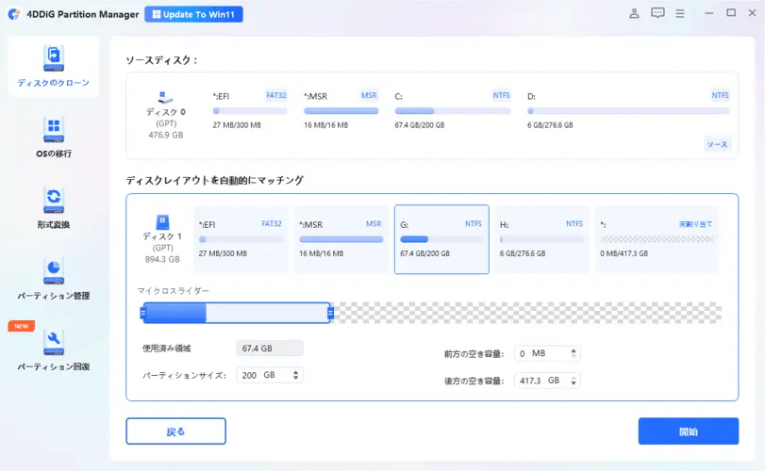The image size is (765, 471).
Task: Click the パーティションサイズ GB stepper arrows
Action: coord(295,375)
